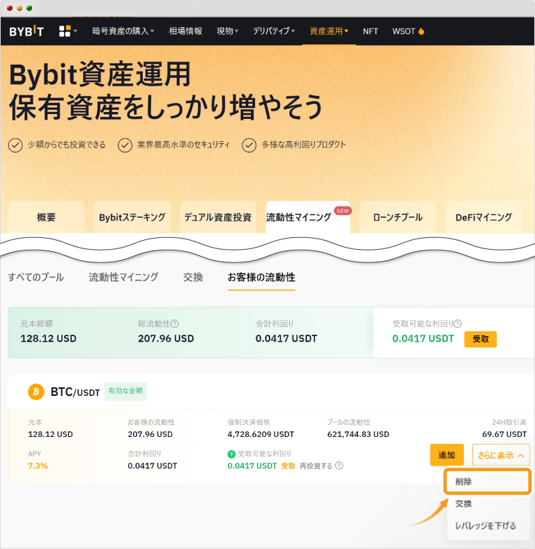Expand the 現物 dropdown menu

[x=228, y=31]
